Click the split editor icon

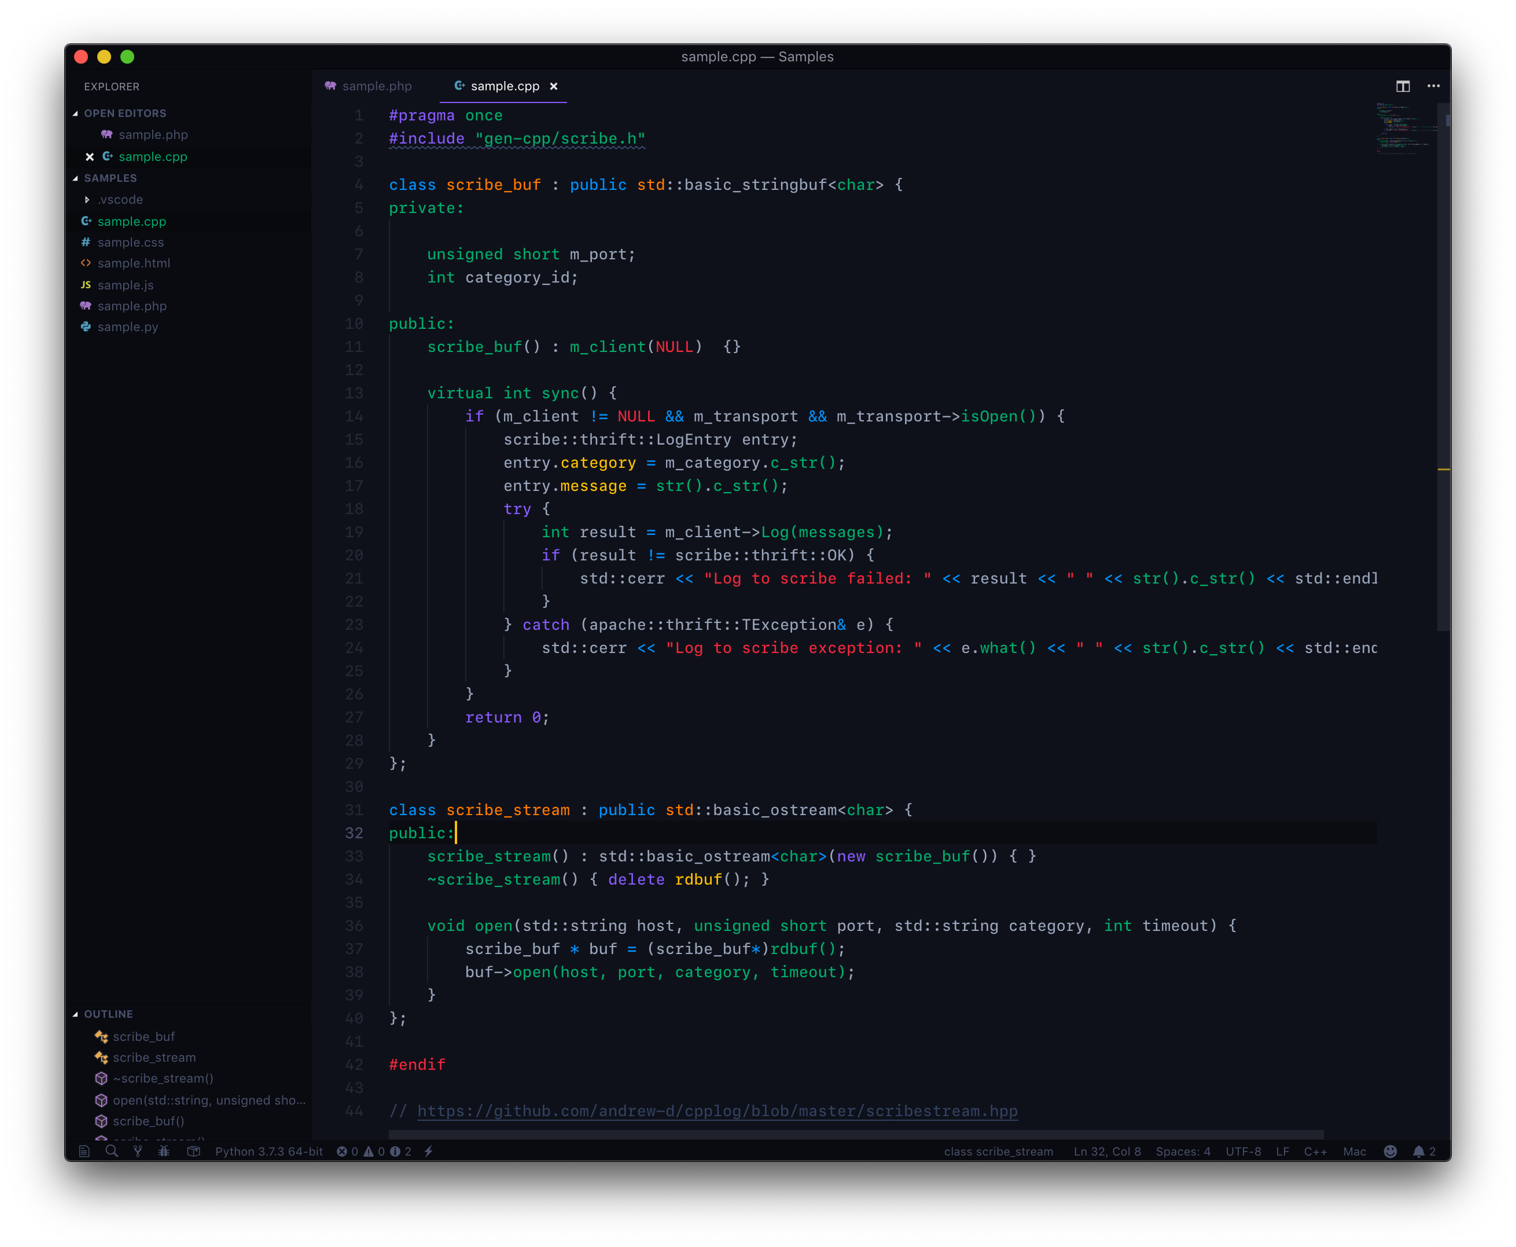(1403, 86)
